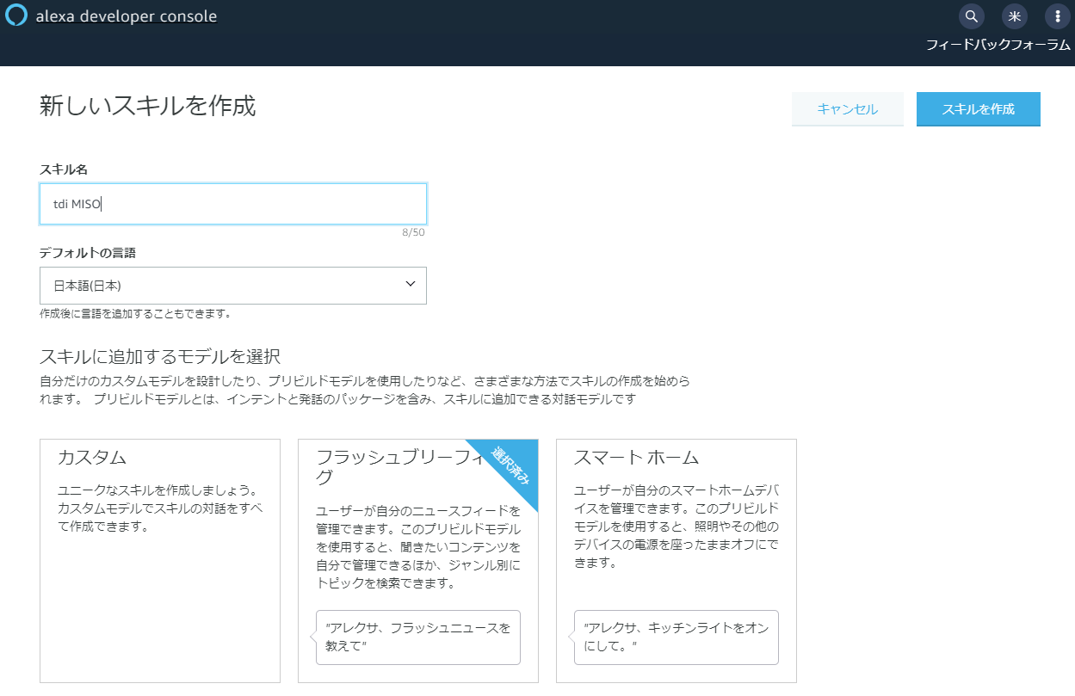Click the スキル名 field label

point(64,169)
